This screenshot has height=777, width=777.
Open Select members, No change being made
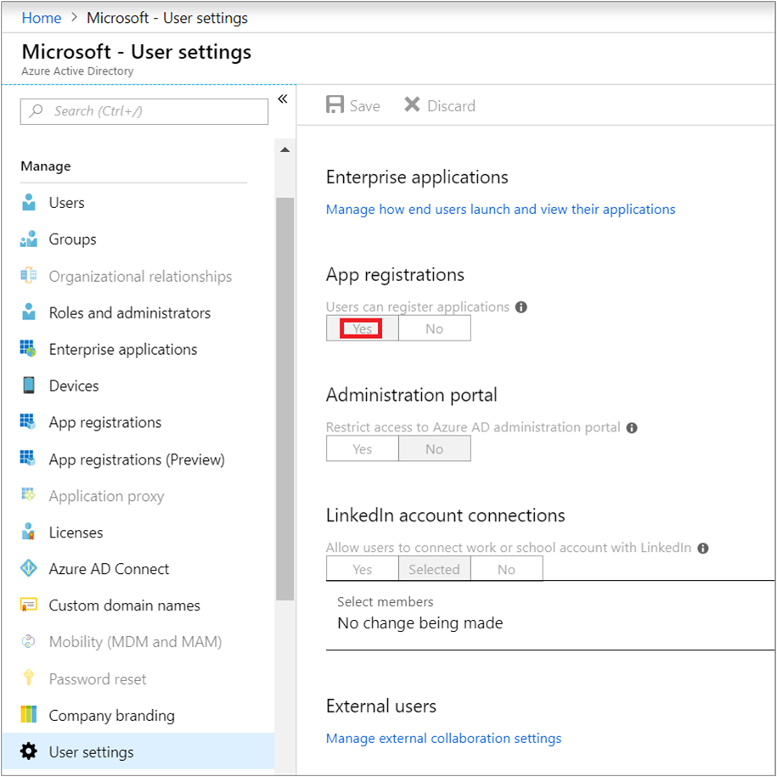(550, 615)
